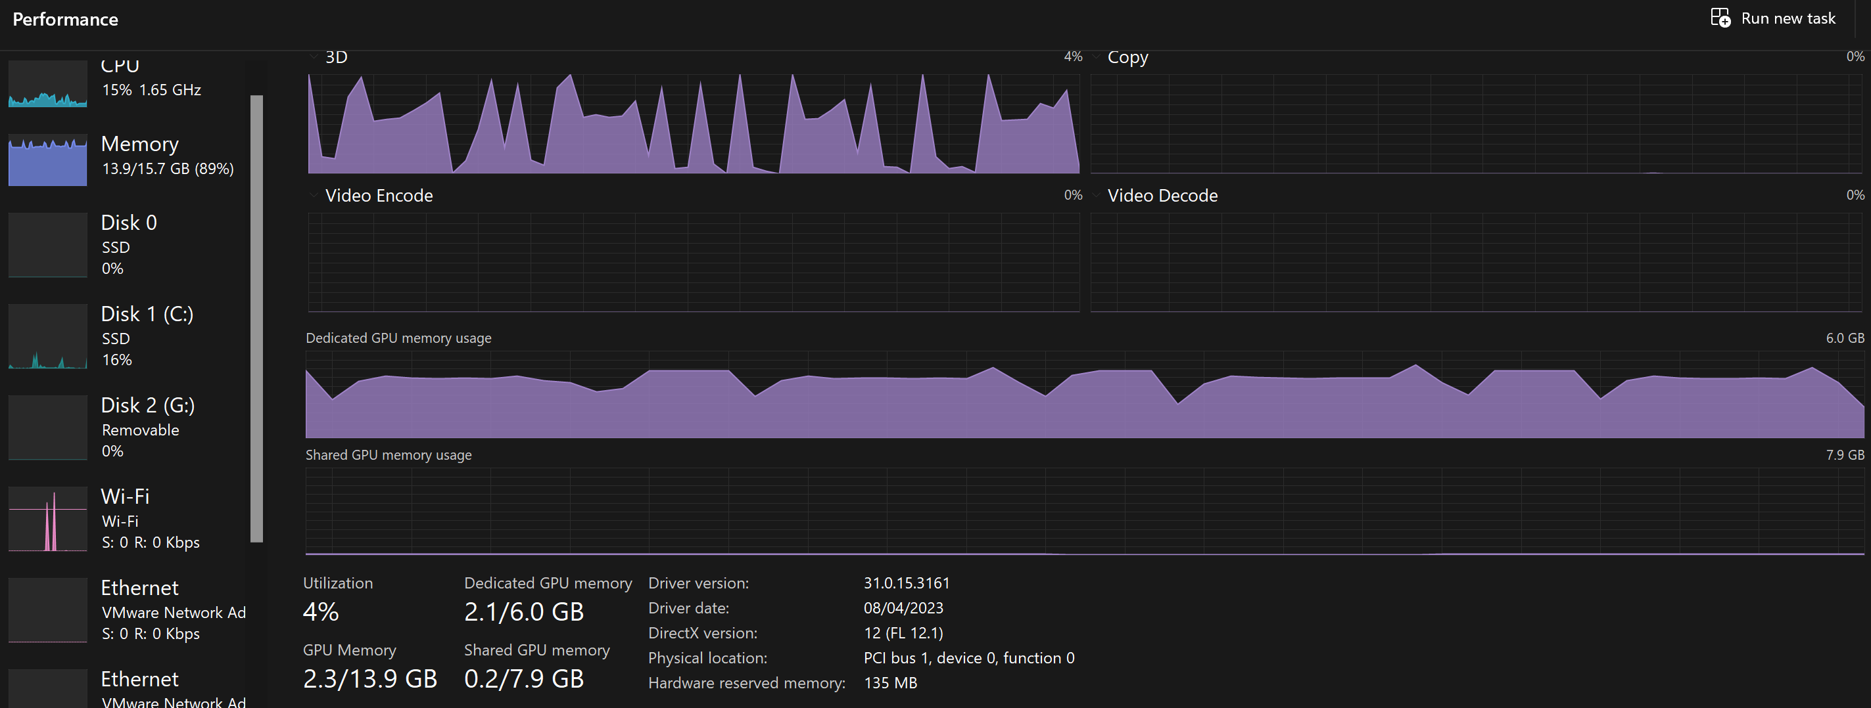Click the driver version 31.0.15.3161 value
The height and width of the screenshot is (708, 1871).
(x=908, y=583)
